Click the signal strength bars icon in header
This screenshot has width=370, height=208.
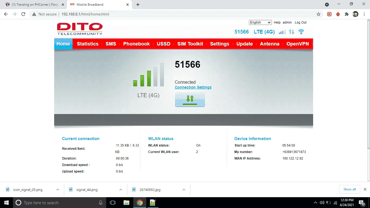(282, 32)
